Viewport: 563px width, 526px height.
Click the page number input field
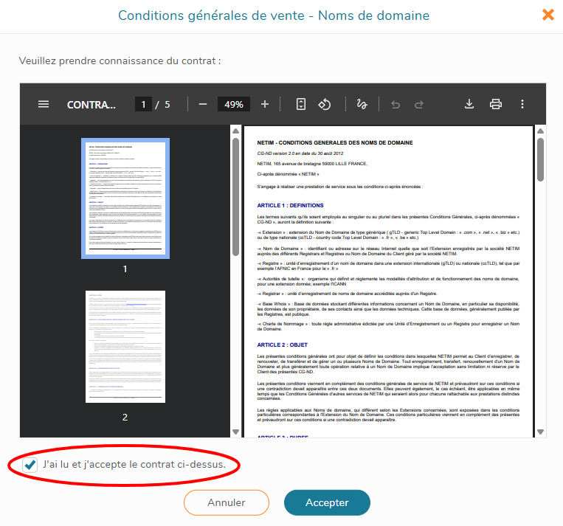coord(142,104)
